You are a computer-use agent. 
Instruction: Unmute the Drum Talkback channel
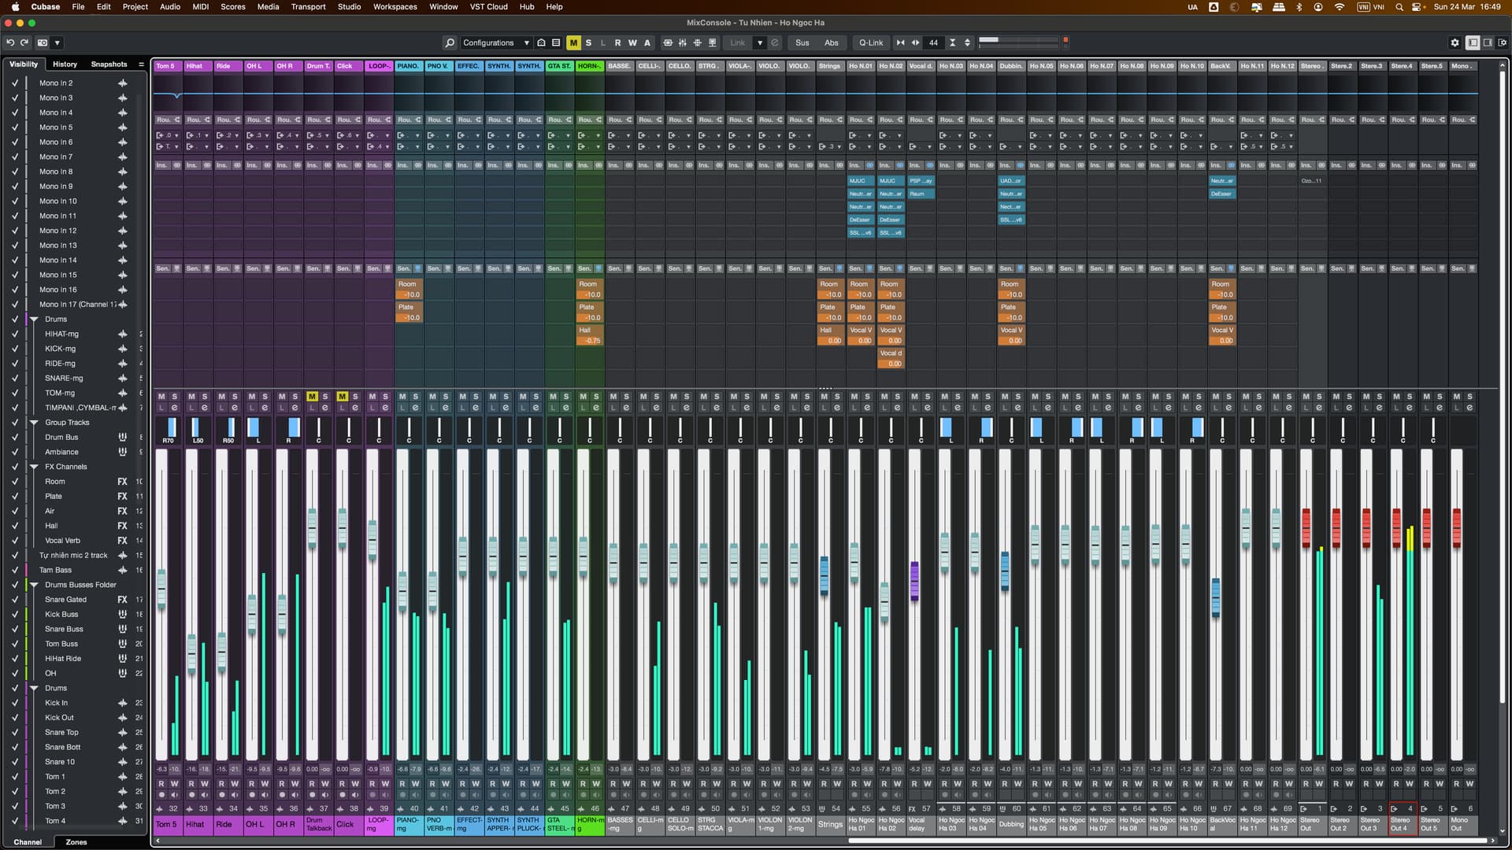312,397
